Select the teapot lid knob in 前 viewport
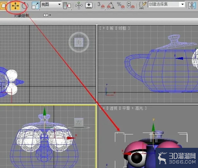 [x=174, y=39]
